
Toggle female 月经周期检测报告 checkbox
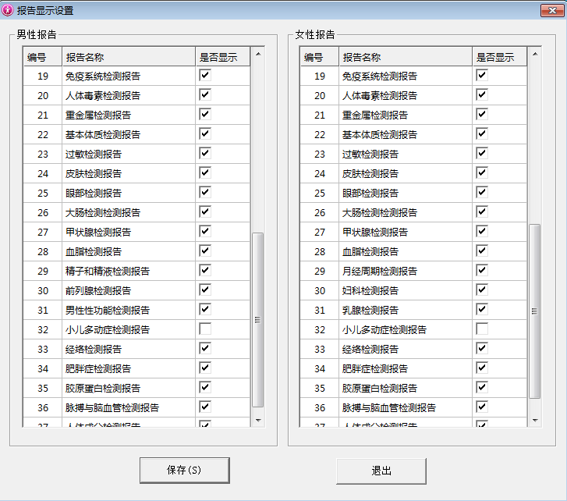tap(482, 270)
